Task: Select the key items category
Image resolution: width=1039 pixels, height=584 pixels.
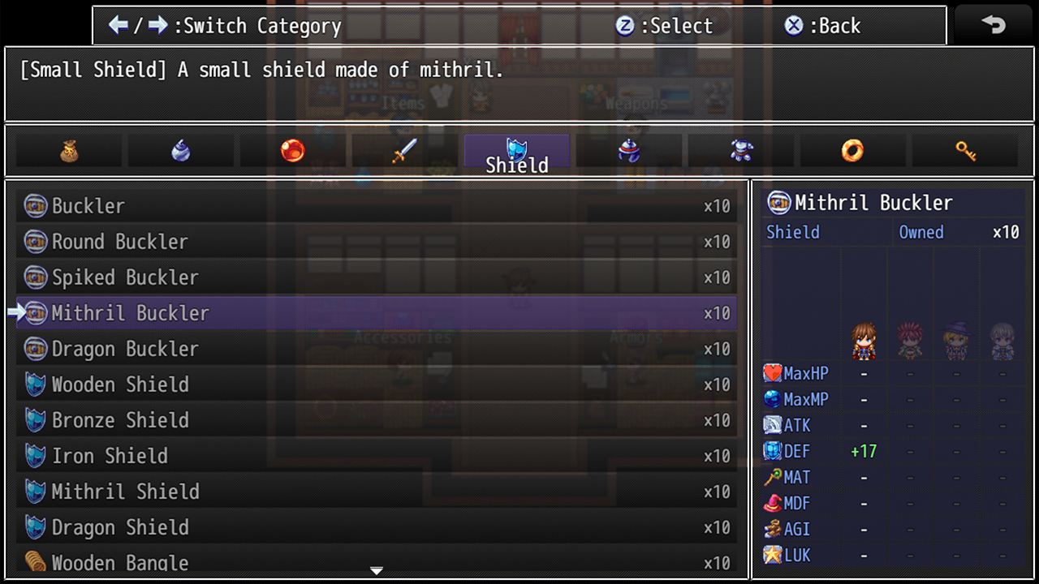Action: 965,151
